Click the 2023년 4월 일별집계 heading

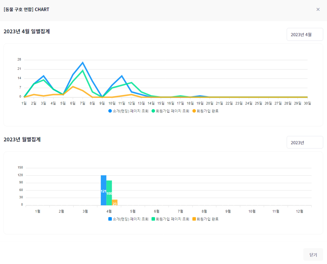tap(27, 32)
